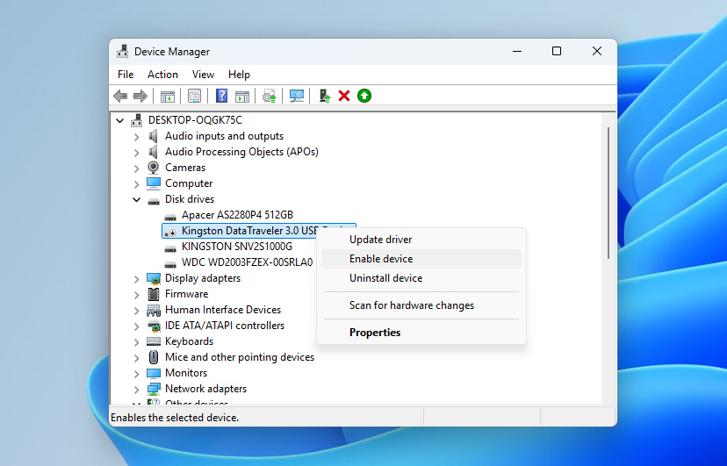Select Apacer AS2280P4 512GB drive
This screenshot has width=727, height=466.
point(237,215)
